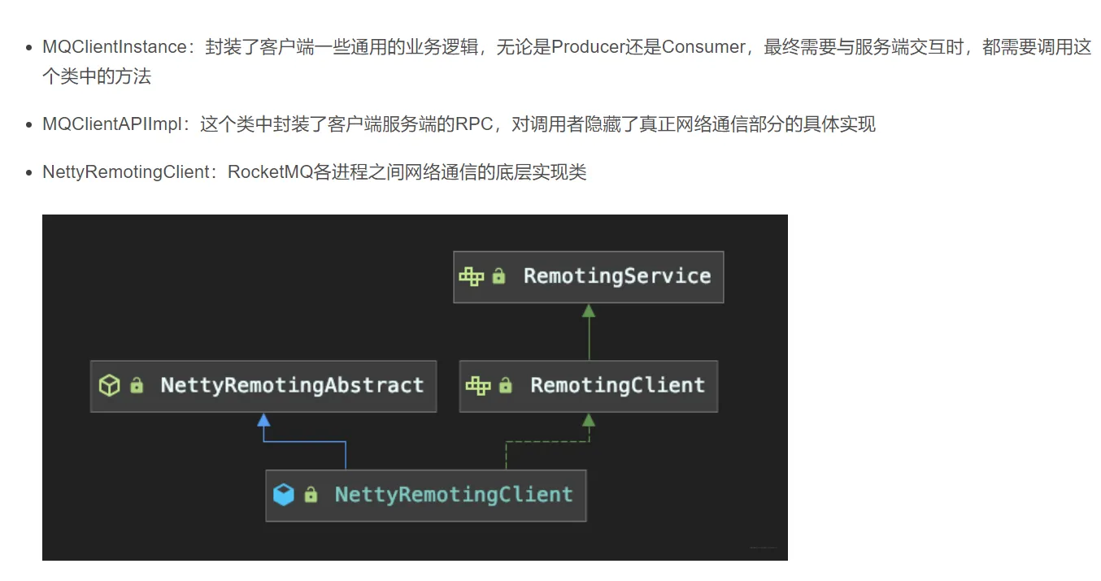The height and width of the screenshot is (581, 1101).
Task: Click the MQClientInstance term in first bullet
Action: [115, 47]
